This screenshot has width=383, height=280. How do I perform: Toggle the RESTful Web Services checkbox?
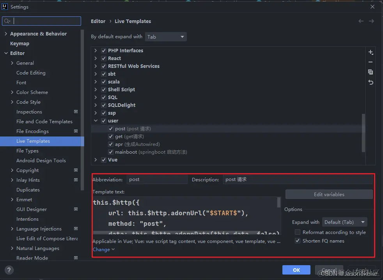[x=104, y=66]
